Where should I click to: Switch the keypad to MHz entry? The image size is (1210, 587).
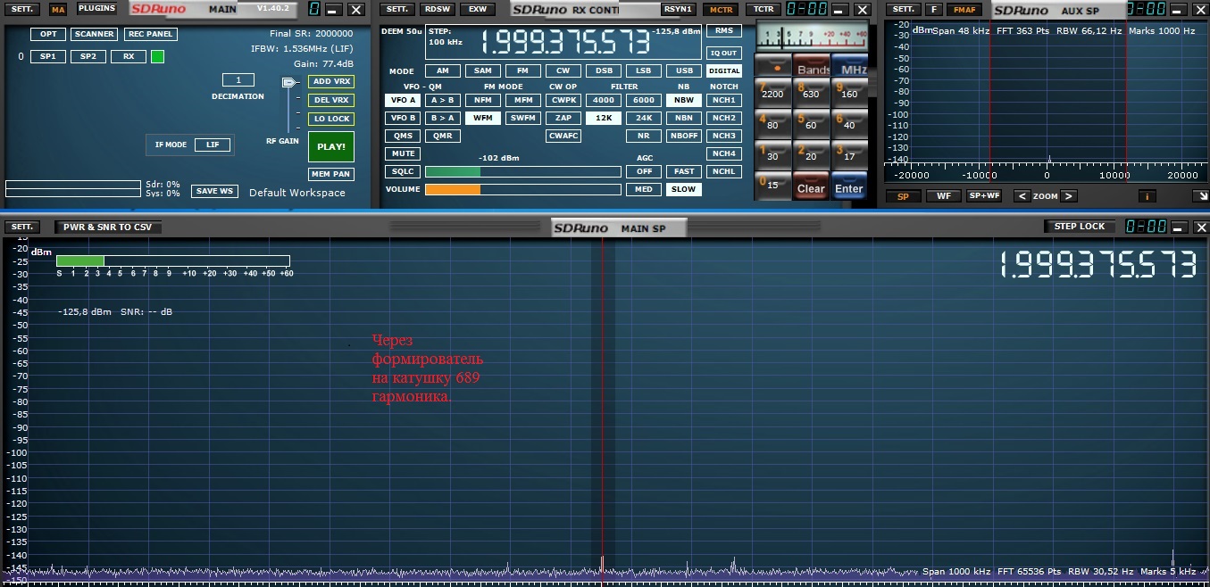[x=849, y=65]
